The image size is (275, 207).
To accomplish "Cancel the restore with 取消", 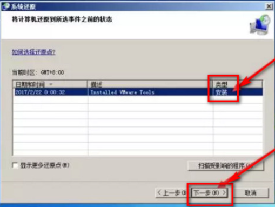I will [x=250, y=193].
